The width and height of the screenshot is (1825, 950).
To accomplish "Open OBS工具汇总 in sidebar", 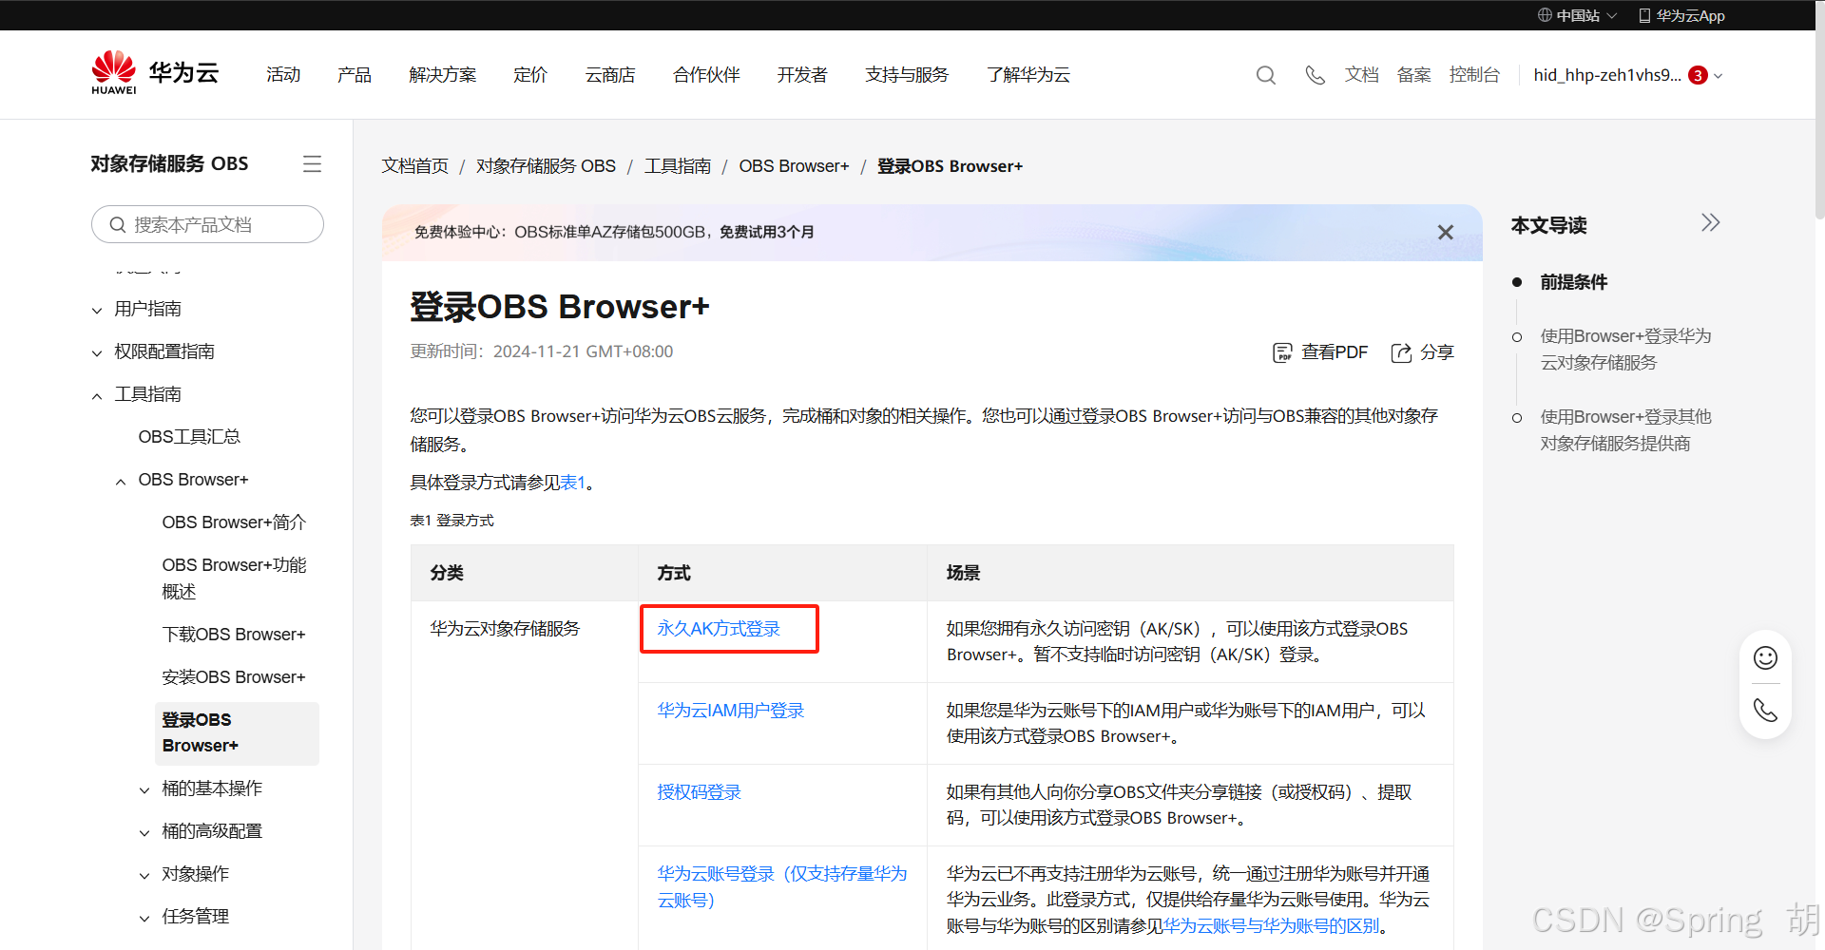I will tap(189, 437).
